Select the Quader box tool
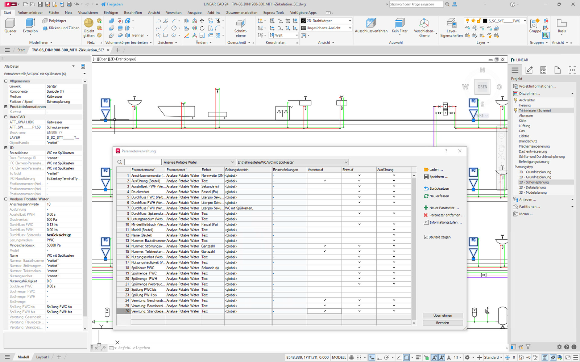The width and height of the screenshot is (580, 362). 10,24
